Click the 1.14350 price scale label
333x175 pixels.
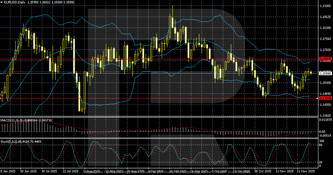[325, 105]
